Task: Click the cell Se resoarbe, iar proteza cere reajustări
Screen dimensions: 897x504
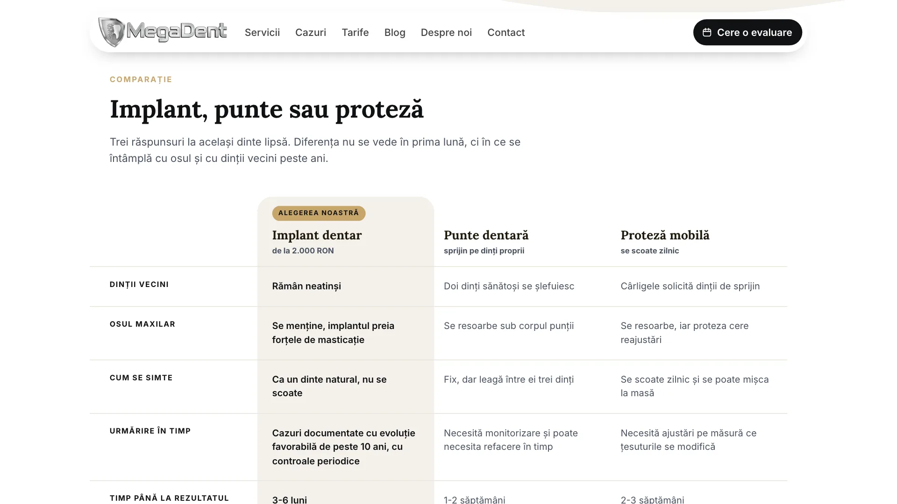Action: [x=684, y=333]
